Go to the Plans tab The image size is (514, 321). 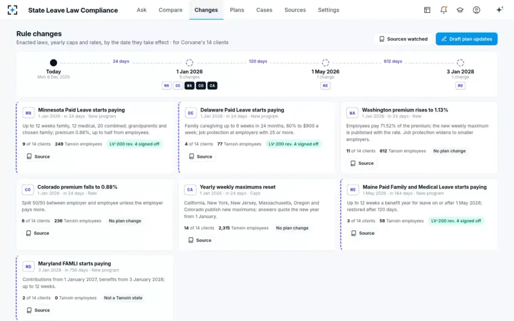tap(237, 10)
